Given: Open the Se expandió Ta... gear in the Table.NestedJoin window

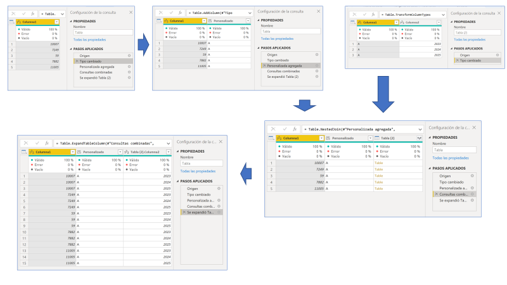Looking at the screenshot, I should point(472,200).
